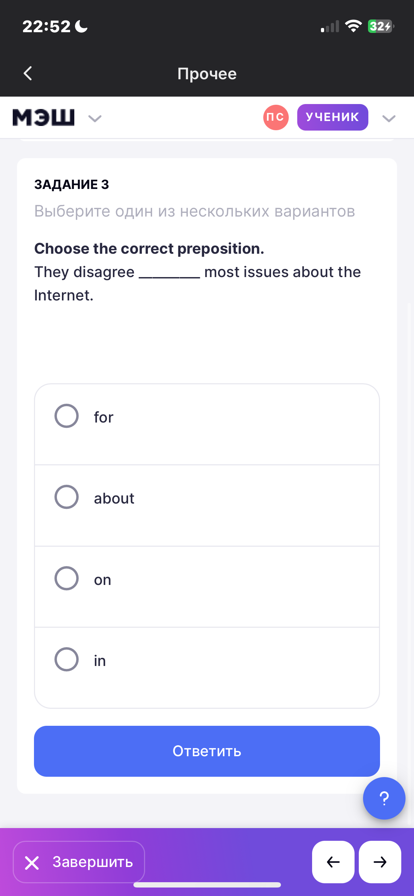Tap the back chevron in header
The width and height of the screenshot is (414, 896).
click(x=28, y=74)
